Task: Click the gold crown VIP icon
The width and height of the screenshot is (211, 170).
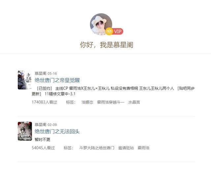Action: [x=109, y=31]
